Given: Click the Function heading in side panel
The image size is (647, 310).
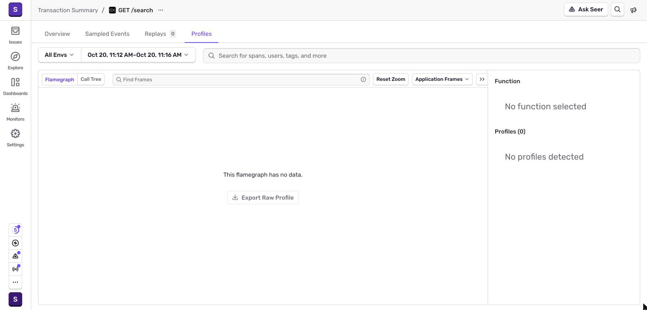Looking at the screenshot, I should 507,81.
